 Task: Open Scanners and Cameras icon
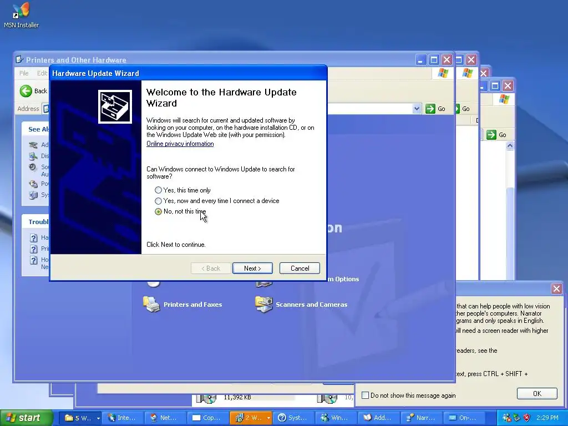(x=263, y=305)
